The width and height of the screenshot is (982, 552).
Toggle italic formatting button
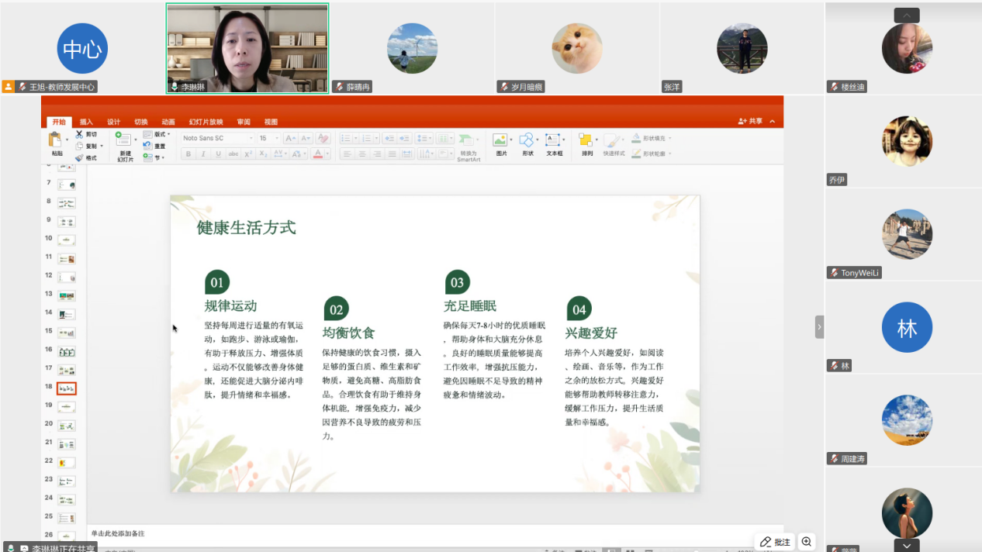(x=203, y=154)
